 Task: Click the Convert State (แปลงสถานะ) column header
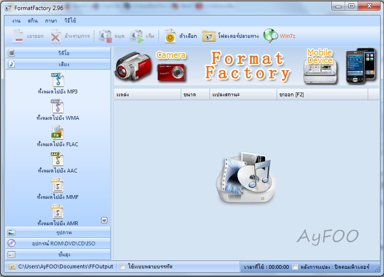tap(243, 94)
